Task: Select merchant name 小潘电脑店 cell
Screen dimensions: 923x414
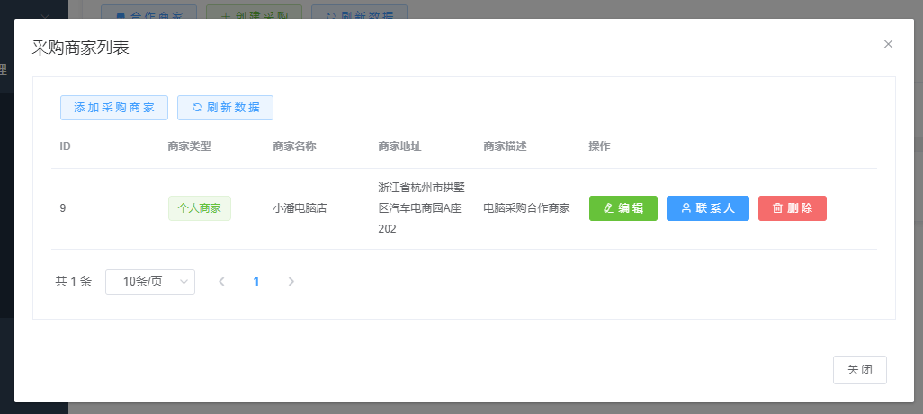Action: [300, 208]
